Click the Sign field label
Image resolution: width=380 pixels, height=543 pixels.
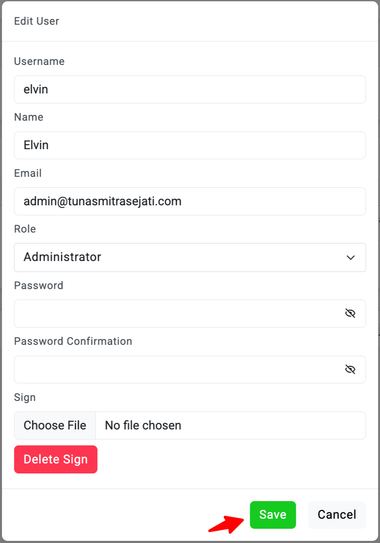[25, 398]
